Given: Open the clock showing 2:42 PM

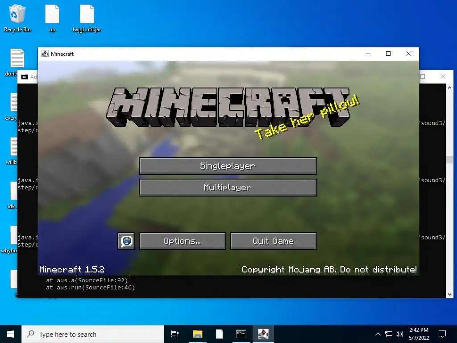Looking at the screenshot, I should [x=419, y=334].
